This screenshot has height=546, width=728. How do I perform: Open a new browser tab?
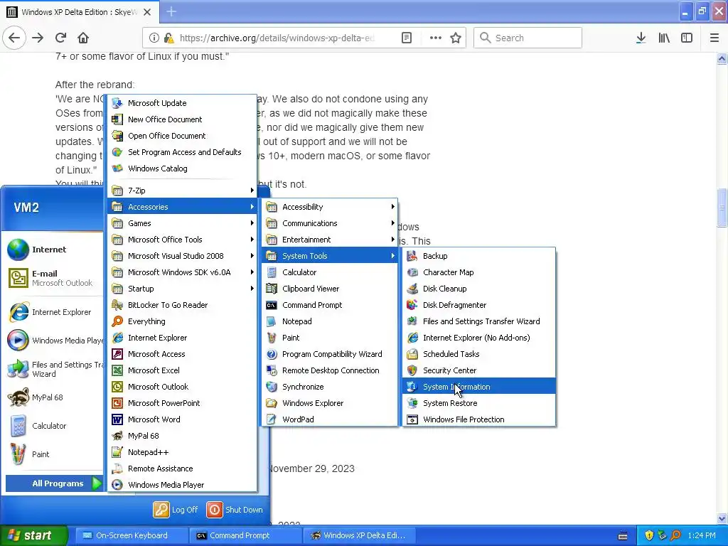click(x=171, y=11)
